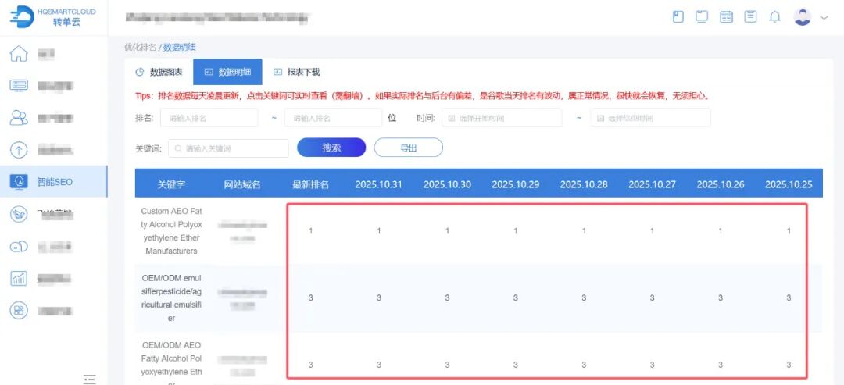The width and height of the screenshot is (844, 385).
Task: Click the calendar icon in top header
Action: point(726,16)
